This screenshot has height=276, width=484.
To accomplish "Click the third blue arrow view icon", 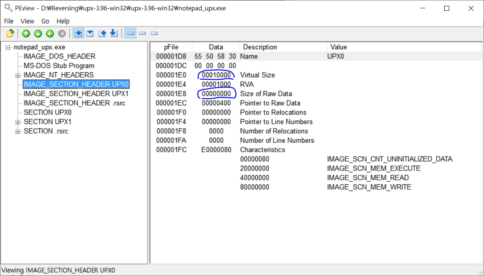I will (102, 33).
